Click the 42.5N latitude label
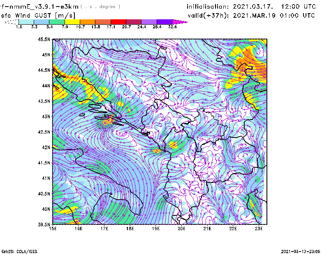The width and height of the screenshot is (329, 254). pyautogui.click(x=44, y=132)
